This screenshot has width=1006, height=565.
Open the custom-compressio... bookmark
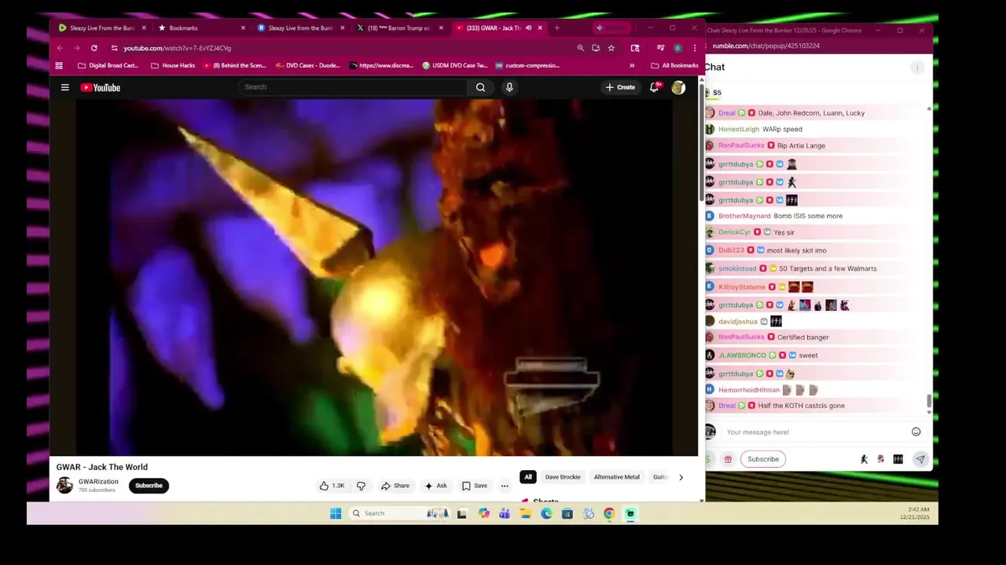click(x=527, y=65)
